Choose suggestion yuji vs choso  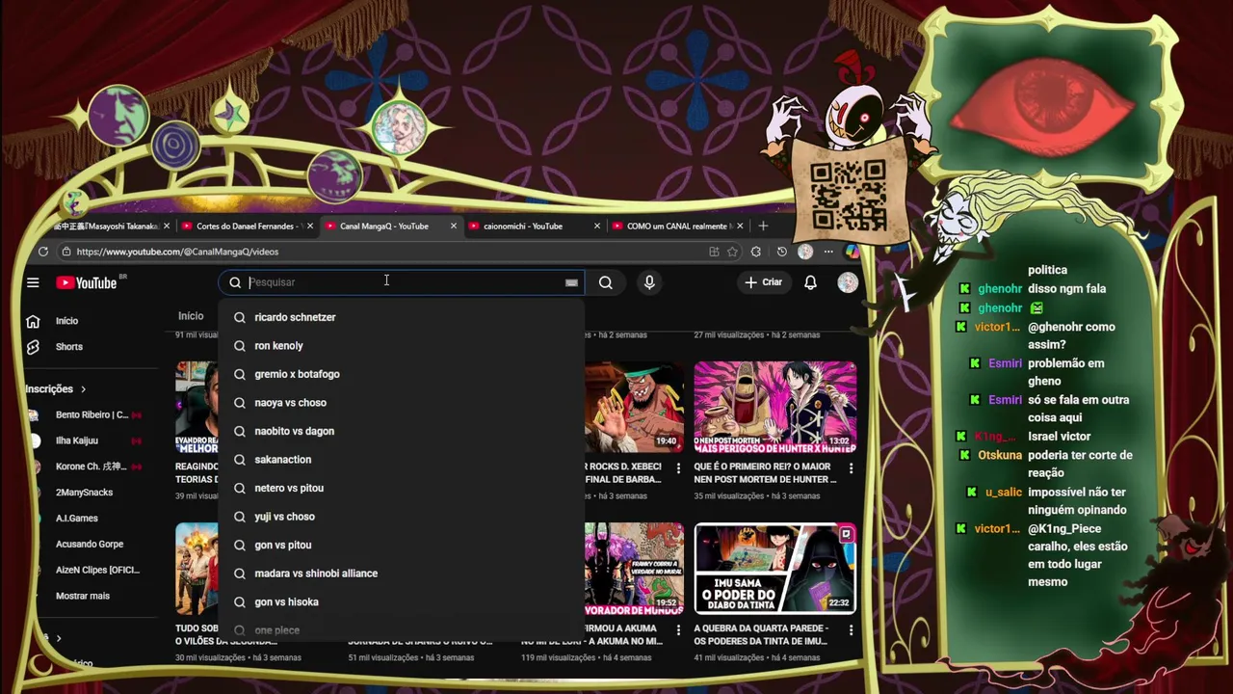(x=402, y=517)
